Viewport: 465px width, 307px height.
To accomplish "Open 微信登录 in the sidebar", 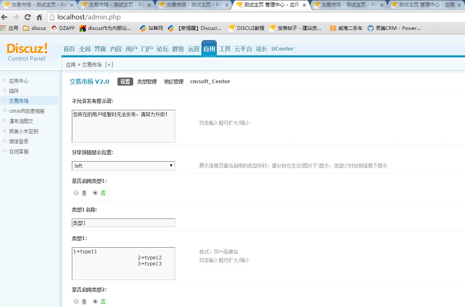I will tap(19, 141).
